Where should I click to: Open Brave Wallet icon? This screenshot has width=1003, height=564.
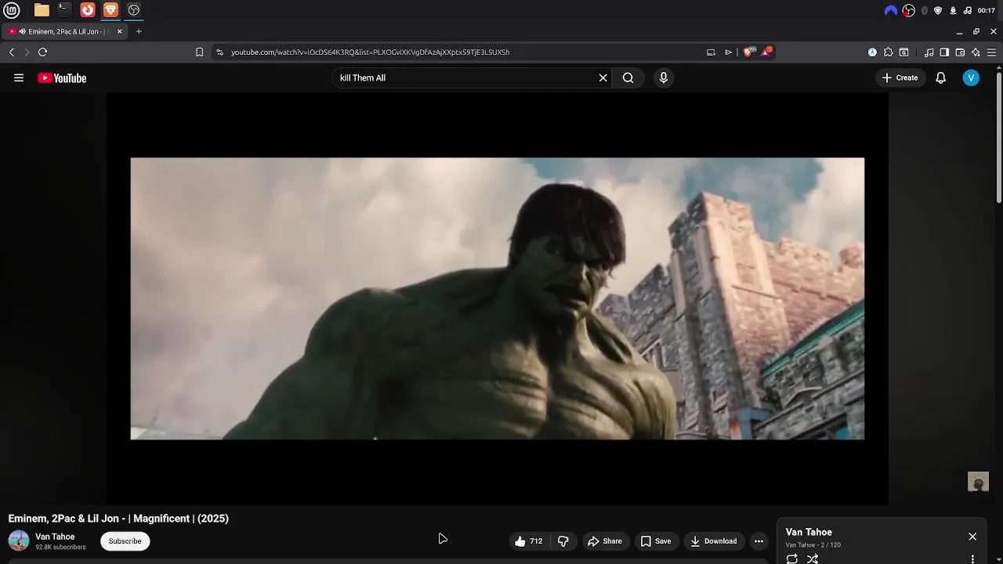coord(960,52)
